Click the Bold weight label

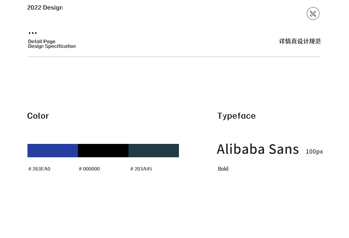[x=223, y=169]
